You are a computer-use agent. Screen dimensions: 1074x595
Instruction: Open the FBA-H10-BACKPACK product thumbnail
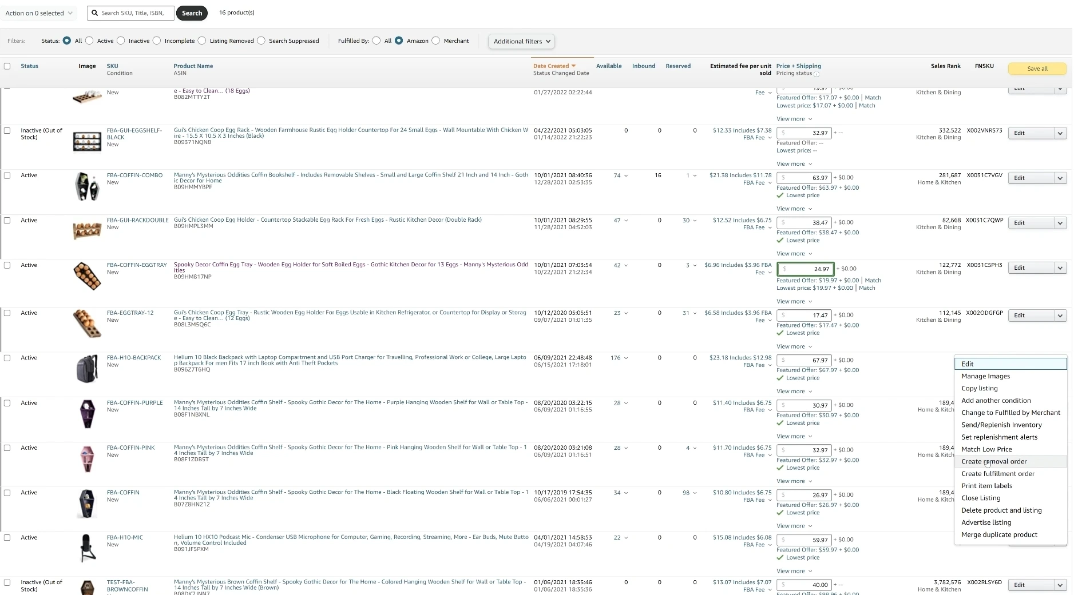tap(87, 369)
